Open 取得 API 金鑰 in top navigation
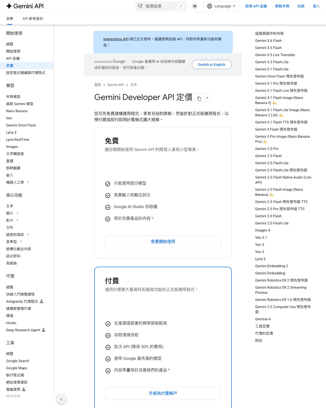326x408 pixels. 256,6
